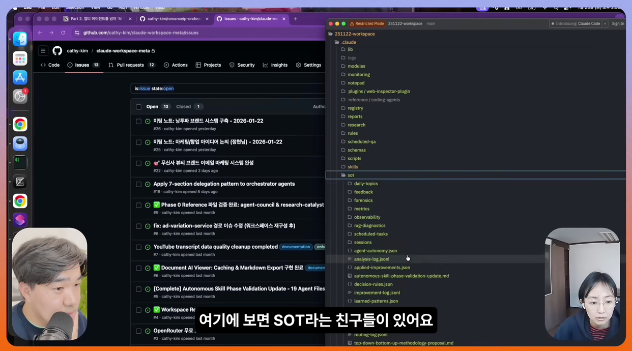Open analysis-log.jsonl in the sot folder
Screen dimensions: 632x351
pyautogui.click(x=371, y=259)
